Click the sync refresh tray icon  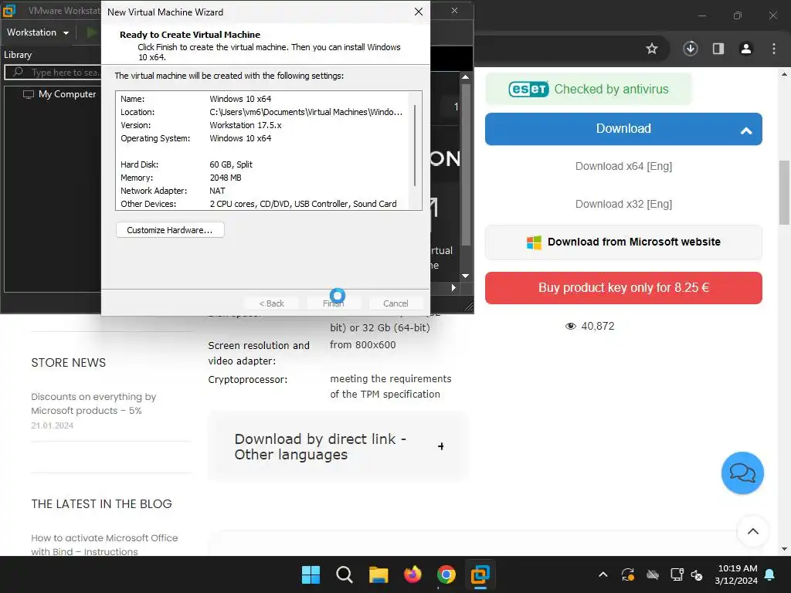627,574
